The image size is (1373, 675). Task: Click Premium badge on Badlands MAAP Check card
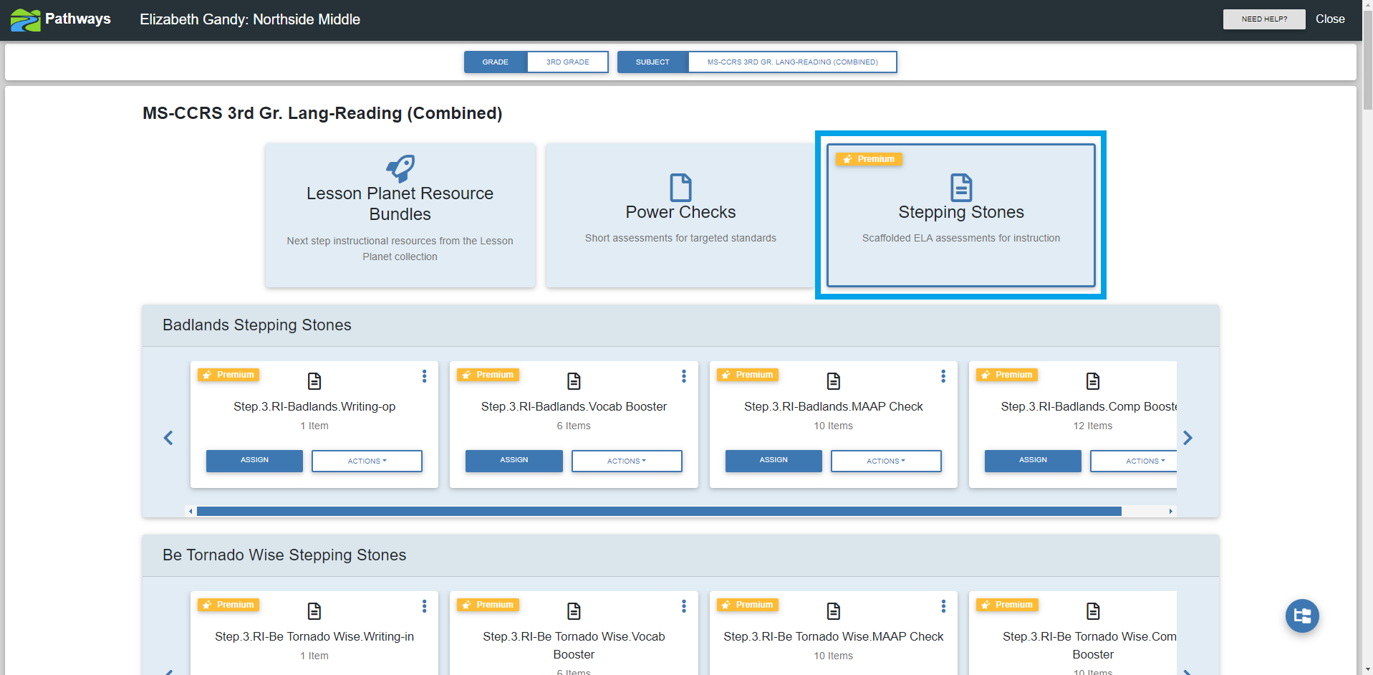[x=748, y=375]
